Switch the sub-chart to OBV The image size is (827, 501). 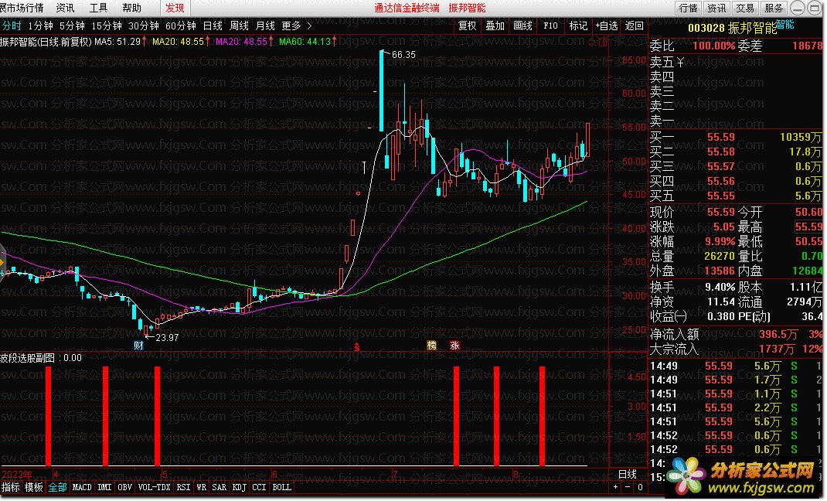(125, 488)
